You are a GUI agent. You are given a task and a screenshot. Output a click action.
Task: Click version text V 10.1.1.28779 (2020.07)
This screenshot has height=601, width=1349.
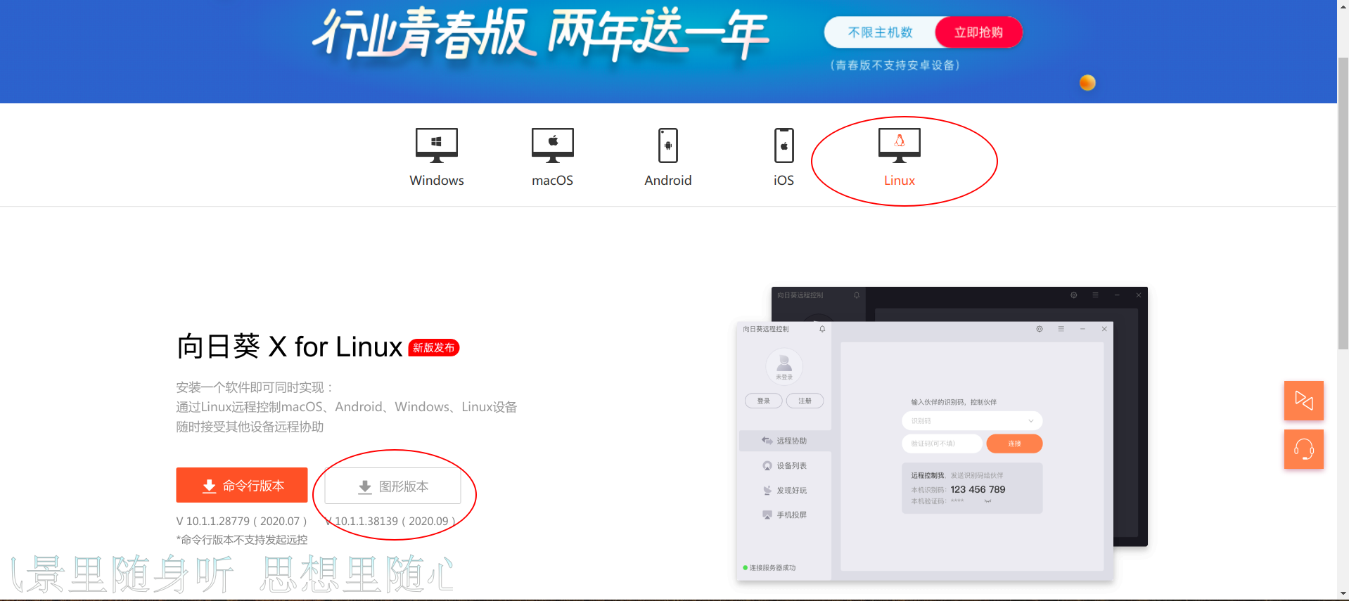tap(241, 521)
